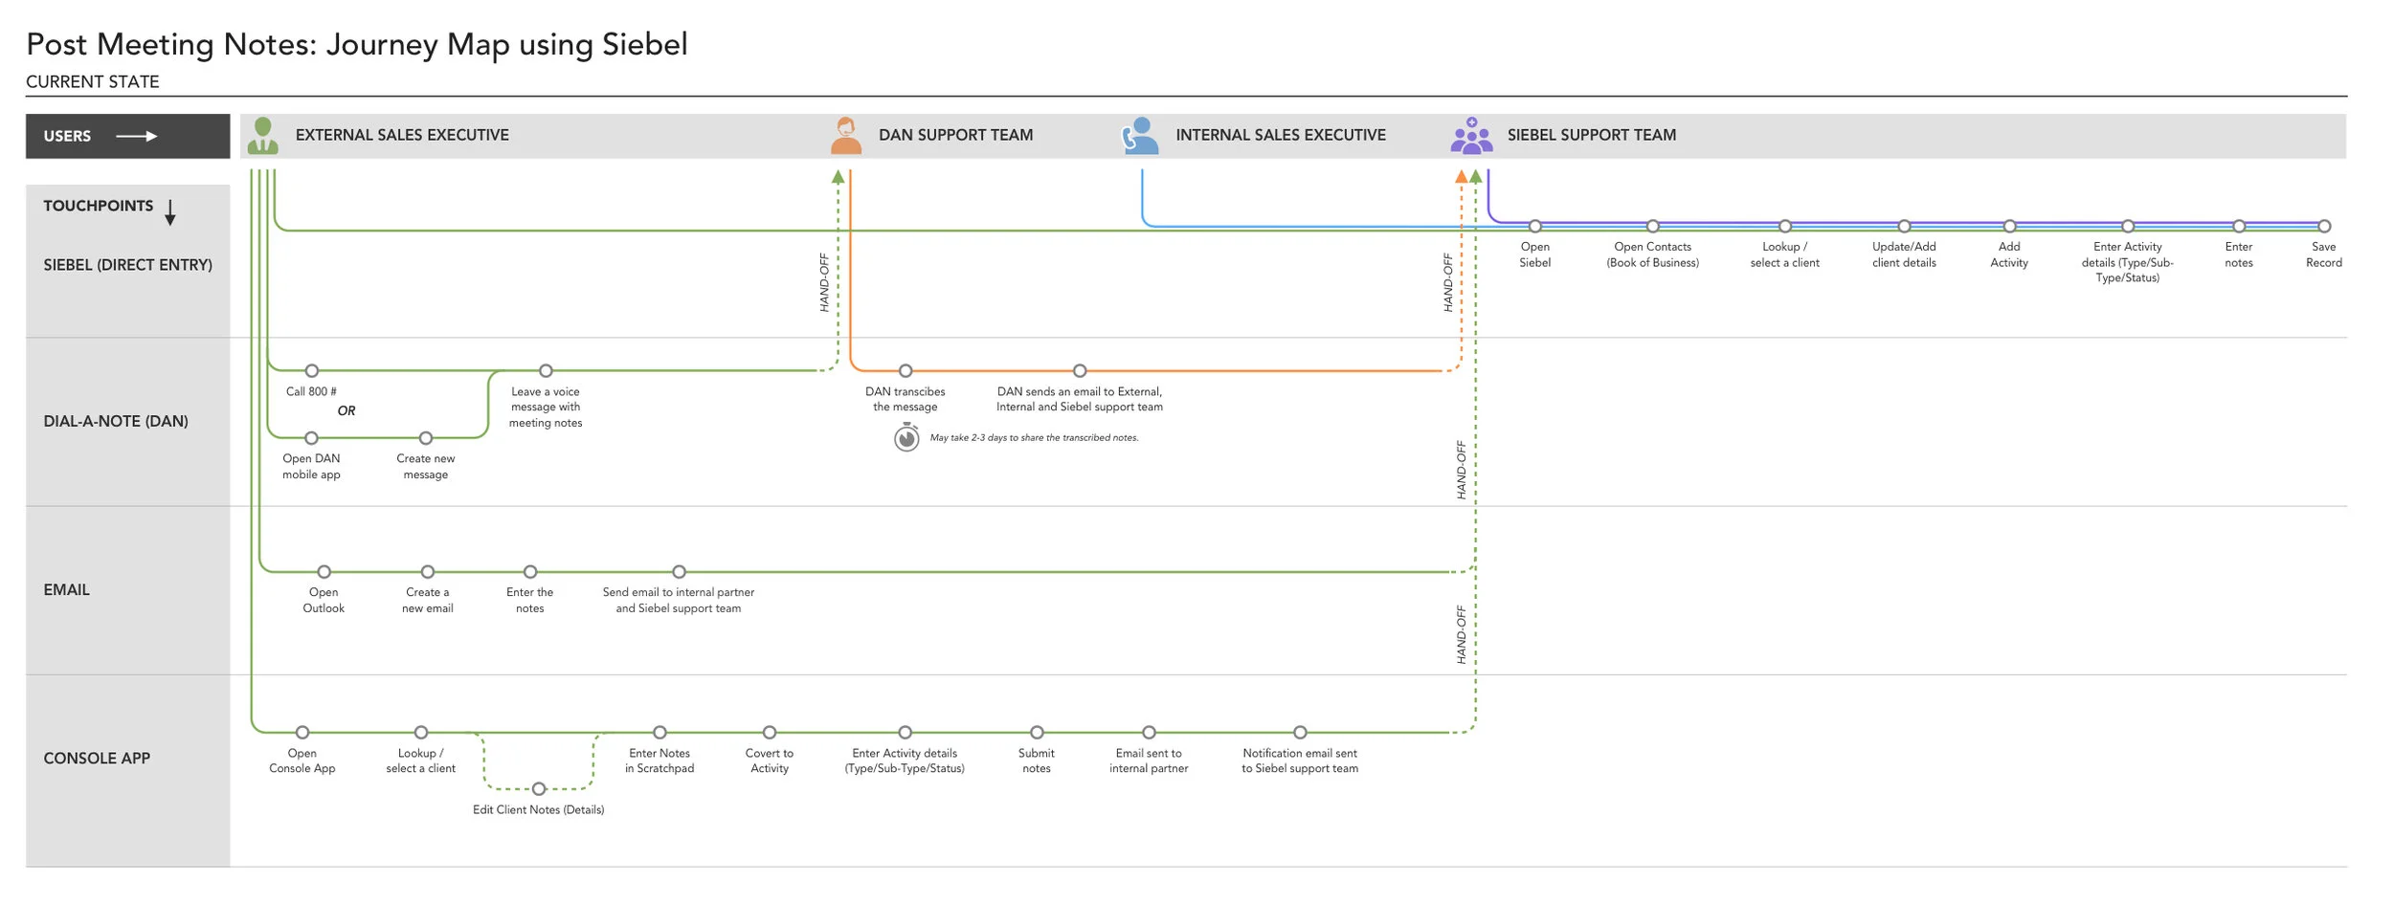Image resolution: width=2393 pixels, height=904 pixels.
Task: Select the Enter Activity details node in Console row
Action: (x=906, y=733)
